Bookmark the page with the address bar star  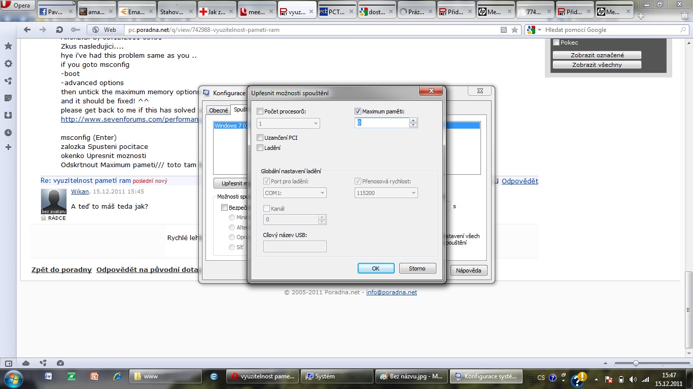coord(514,30)
